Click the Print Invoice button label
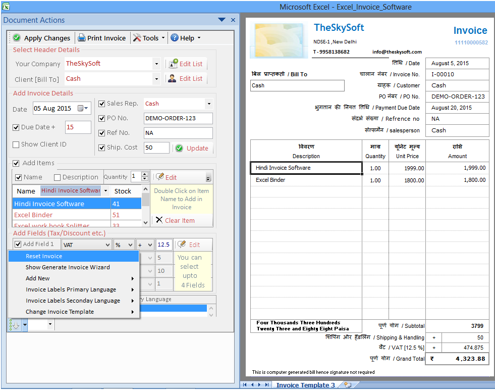Viewport: 495px width, 390px height. click(106, 38)
